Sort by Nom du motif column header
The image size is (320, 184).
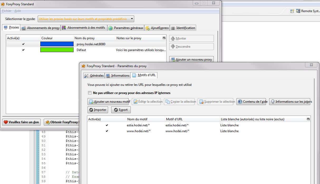(x=145, y=119)
